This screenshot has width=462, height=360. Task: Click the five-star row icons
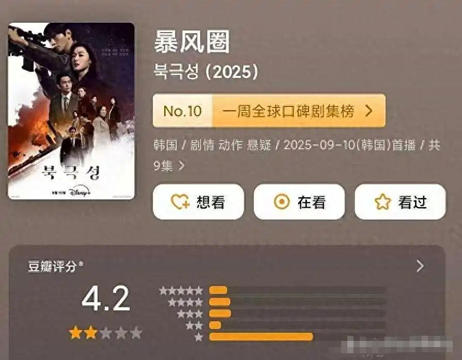[x=181, y=291]
